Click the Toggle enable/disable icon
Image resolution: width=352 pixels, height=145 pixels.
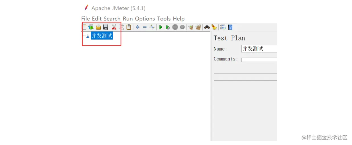point(152,27)
